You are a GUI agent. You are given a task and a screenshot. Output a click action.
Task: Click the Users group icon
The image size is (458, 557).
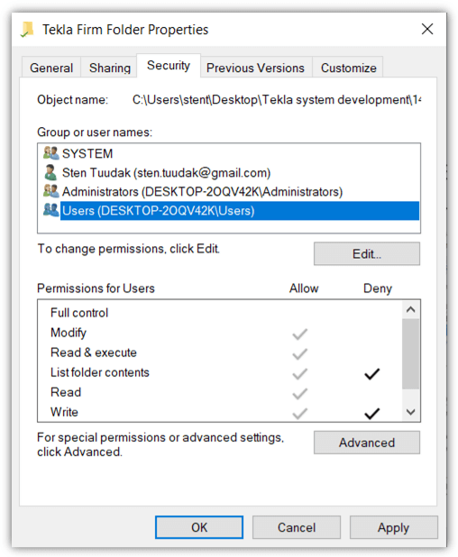[x=50, y=210]
